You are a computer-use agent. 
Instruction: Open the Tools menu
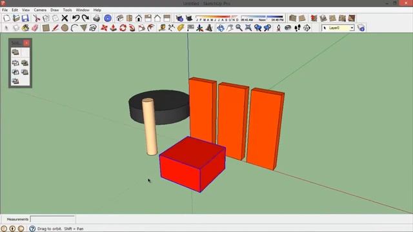point(67,10)
